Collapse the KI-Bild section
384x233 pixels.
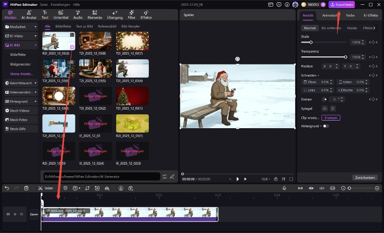pyautogui.click(x=21, y=45)
